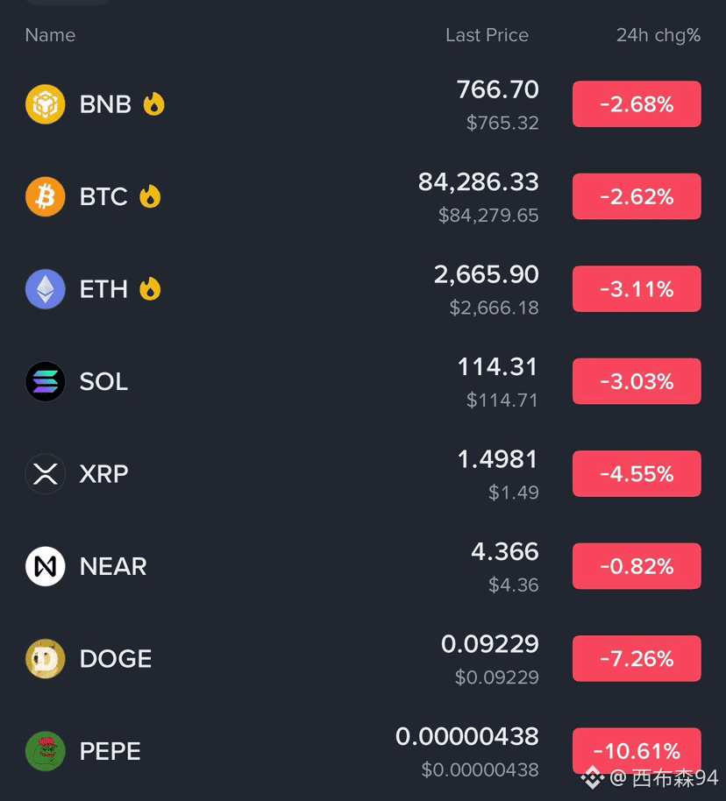Screen dimensions: 726x801
Task: Tap the hot flame next to ETH
Action: (150, 289)
